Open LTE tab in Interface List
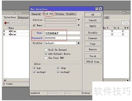The width and height of the screenshot is (132, 101). click(x=107, y=18)
